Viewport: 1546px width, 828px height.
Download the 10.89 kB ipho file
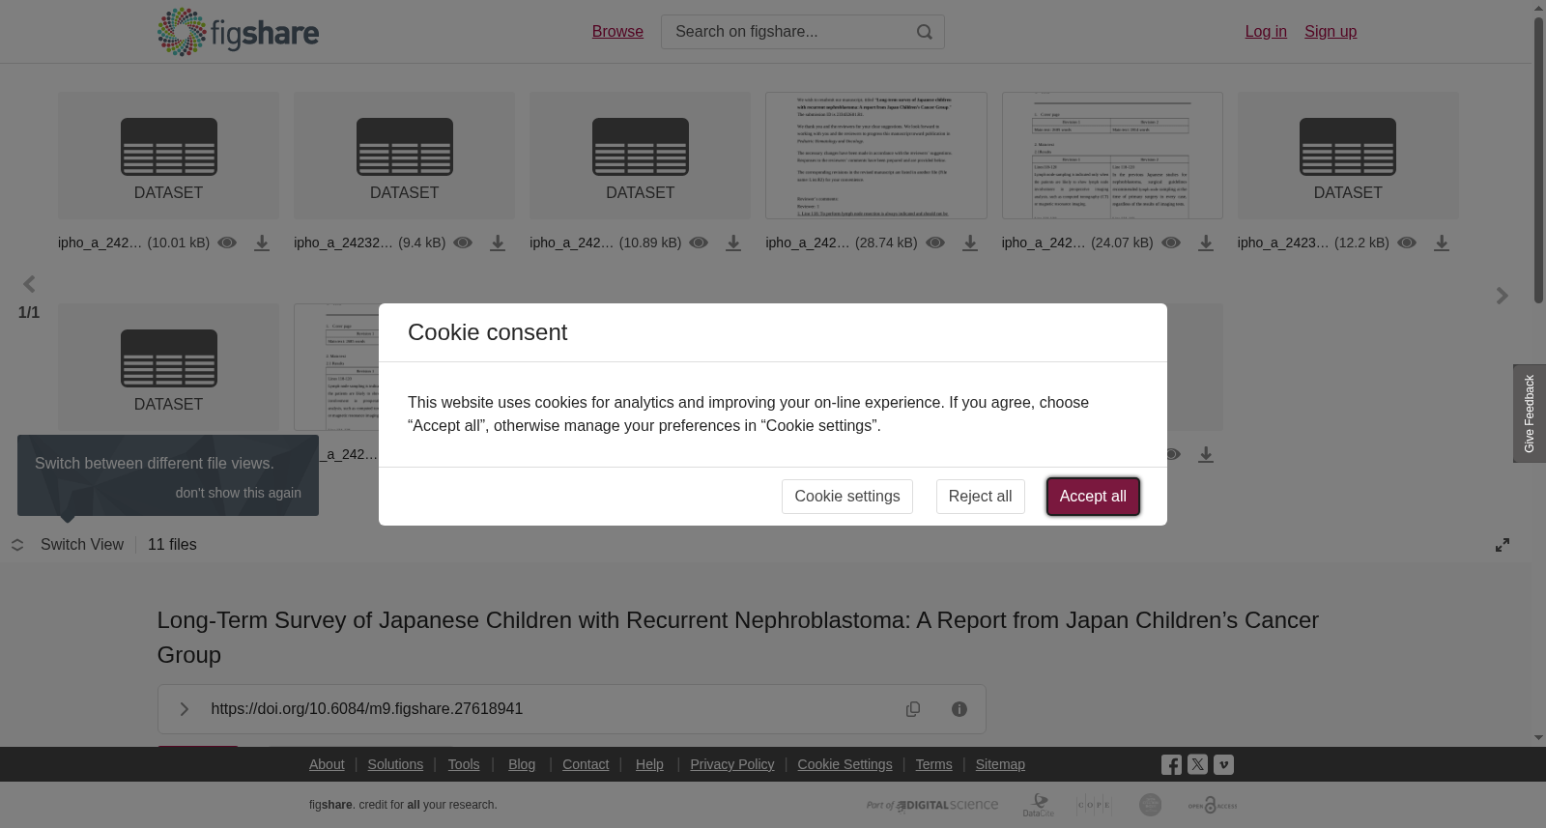pyautogui.click(x=733, y=243)
